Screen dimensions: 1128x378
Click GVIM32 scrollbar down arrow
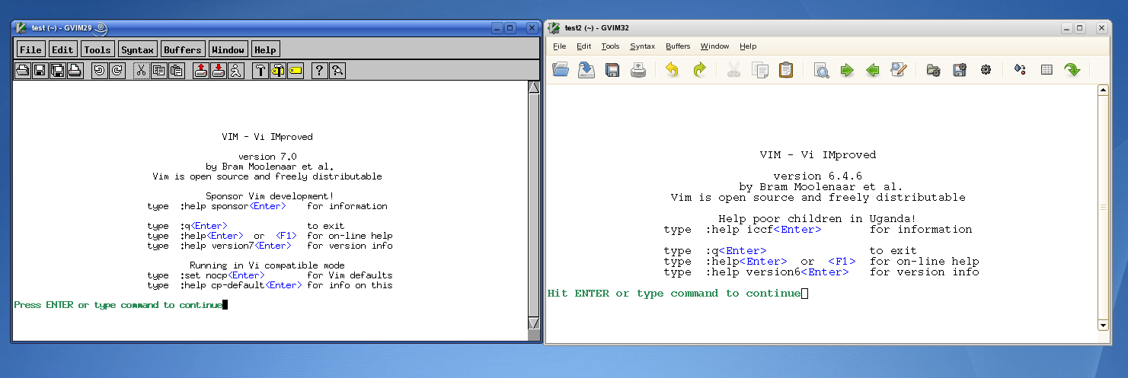[1103, 325]
